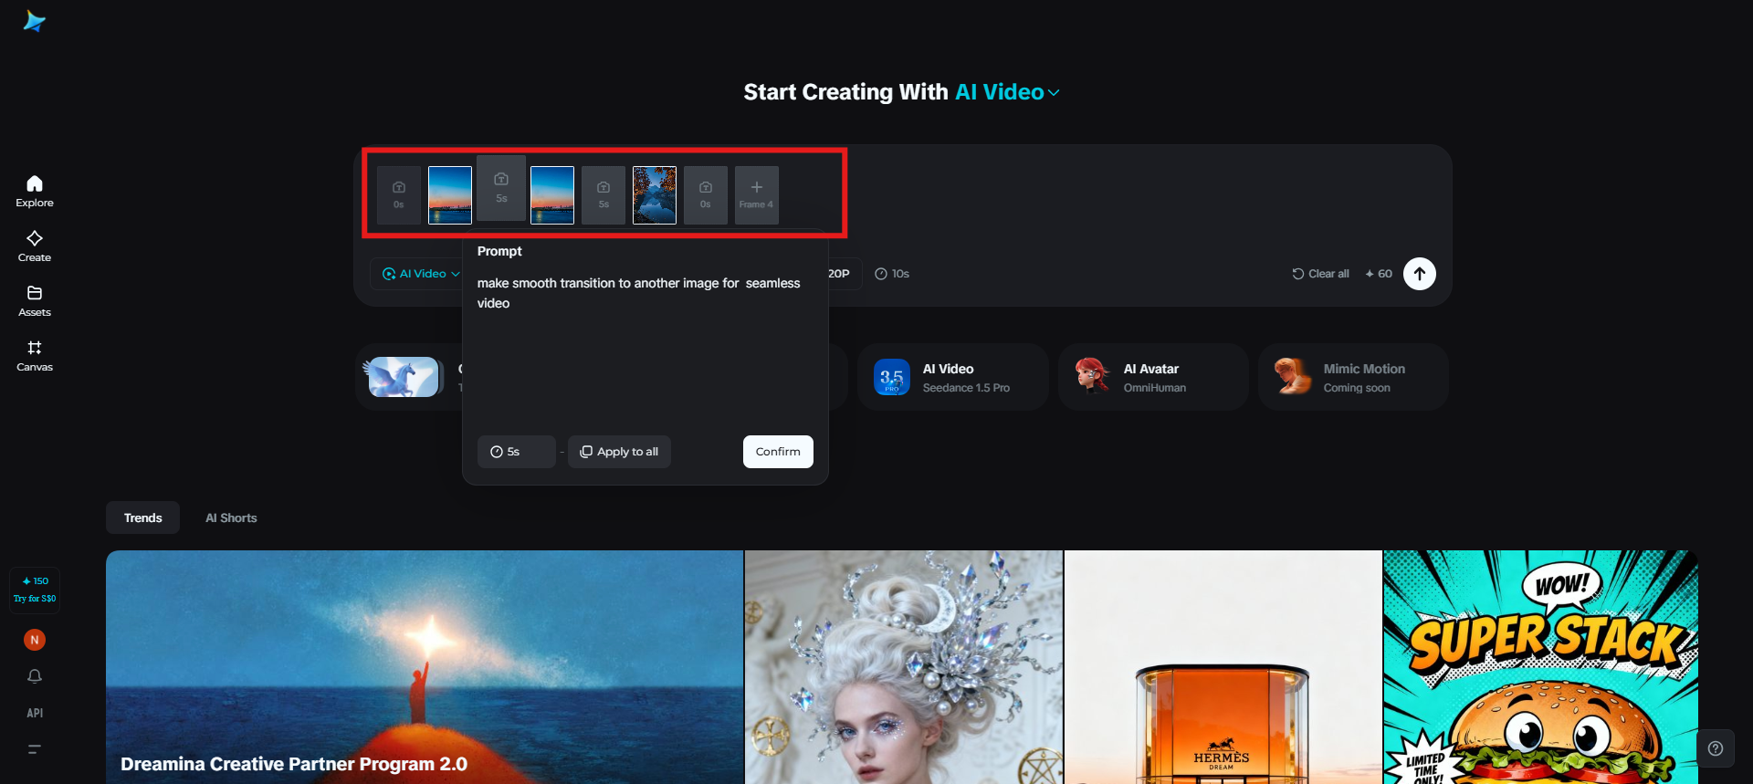Screen dimensions: 1753x784
Task: Open the Hermès perfume trend image
Action: tap(1223, 667)
